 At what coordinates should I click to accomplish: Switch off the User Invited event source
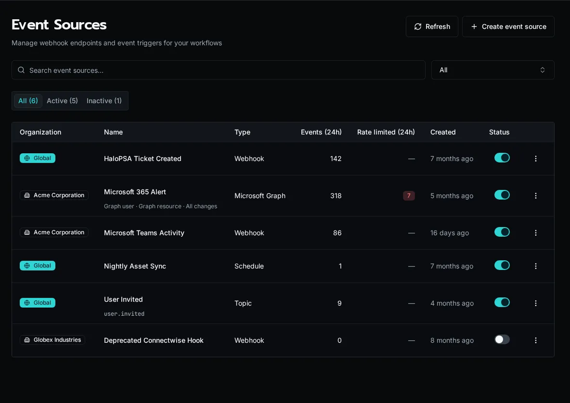click(x=502, y=302)
